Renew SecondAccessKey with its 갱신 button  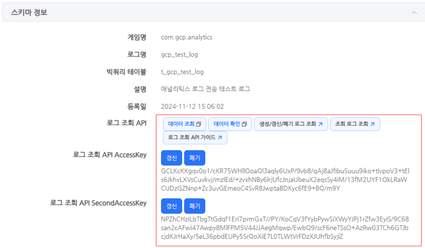pyautogui.click(x=171, y=206)
